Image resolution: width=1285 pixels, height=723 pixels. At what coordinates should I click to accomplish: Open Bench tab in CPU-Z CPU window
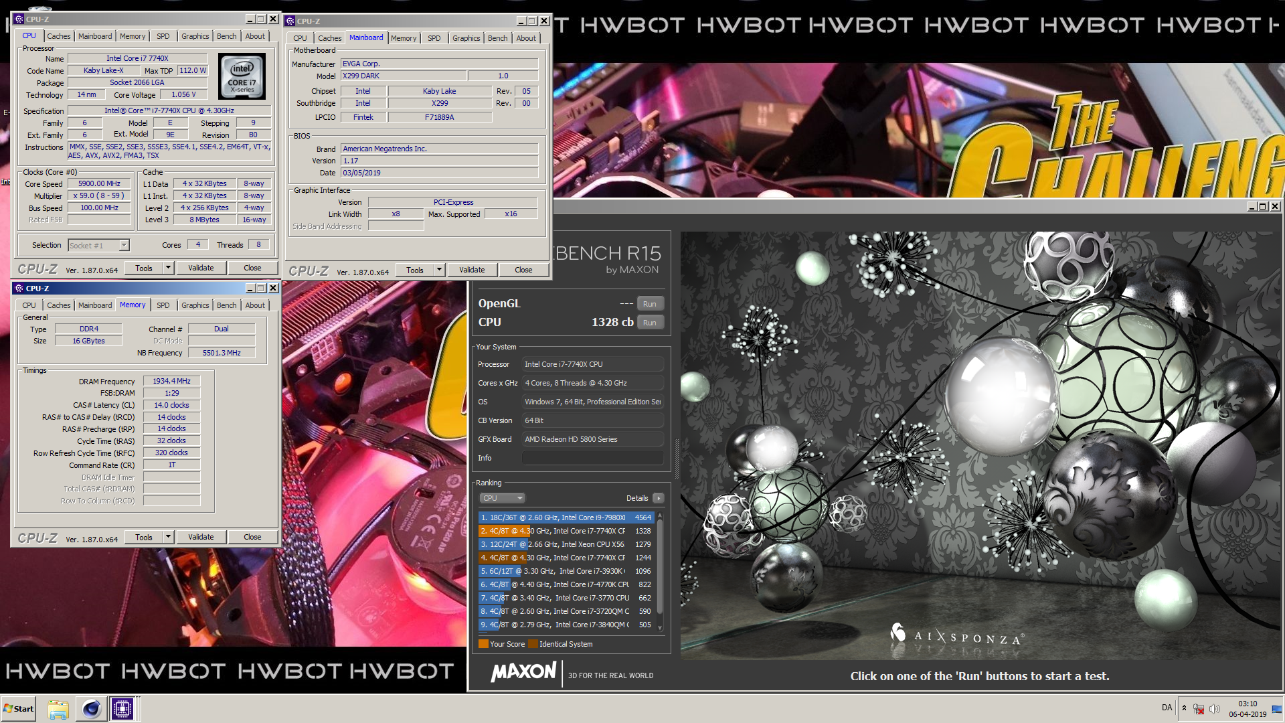click(227, 36)
